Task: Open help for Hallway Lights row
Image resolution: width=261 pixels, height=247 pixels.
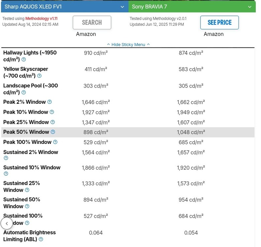Action: point(24,60)
